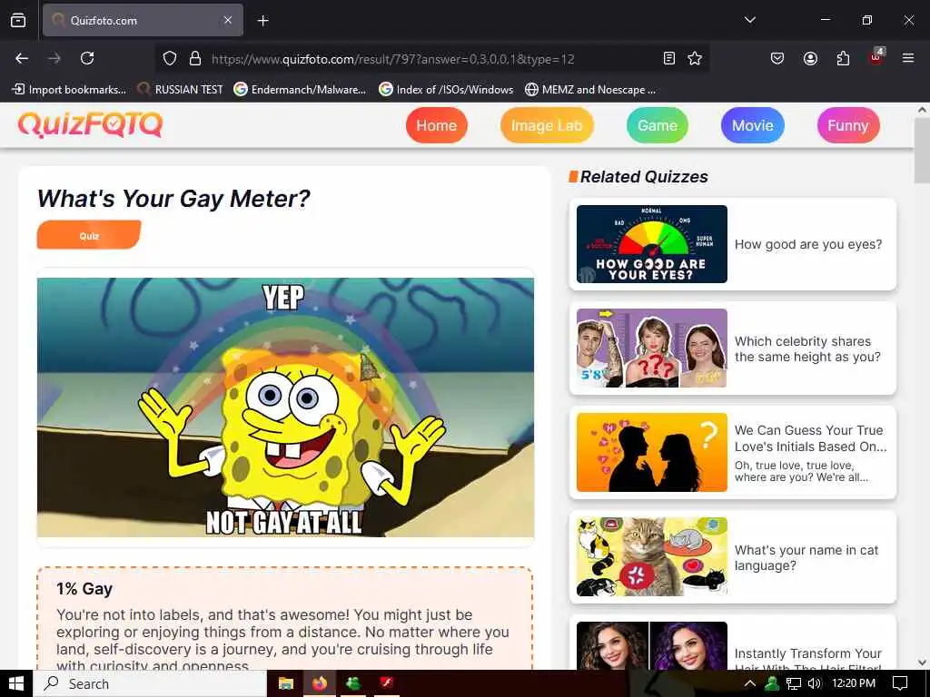Switch to Firefox taskbar icon
930x697 pixels.
[x=320, y=683]
